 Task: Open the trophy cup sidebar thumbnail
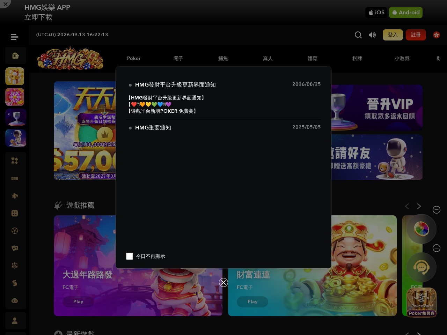[15, 117]
